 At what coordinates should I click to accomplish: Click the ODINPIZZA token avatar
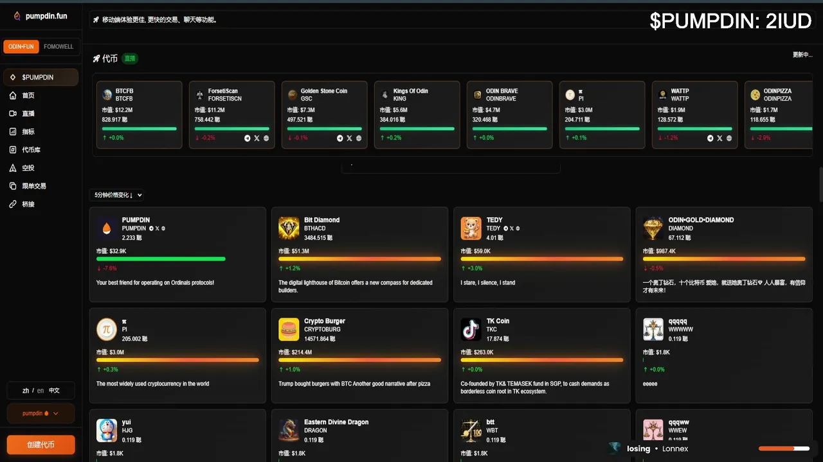point(755,95)
